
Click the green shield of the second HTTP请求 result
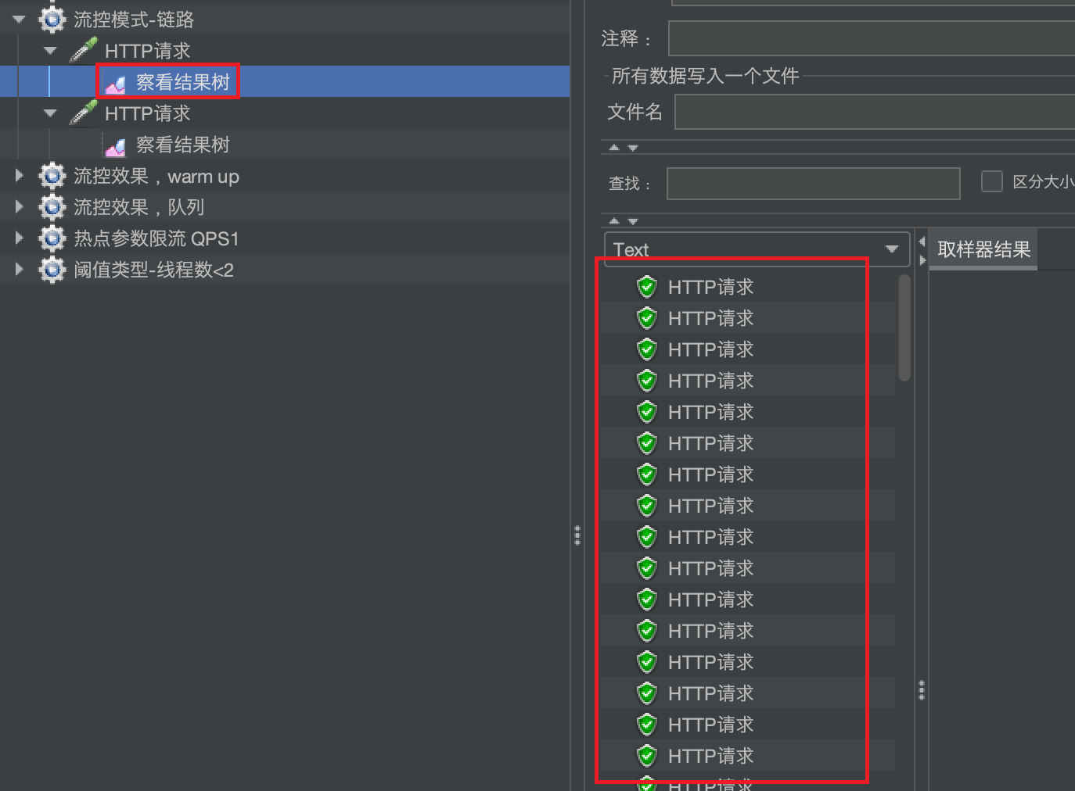pos(647,318)
